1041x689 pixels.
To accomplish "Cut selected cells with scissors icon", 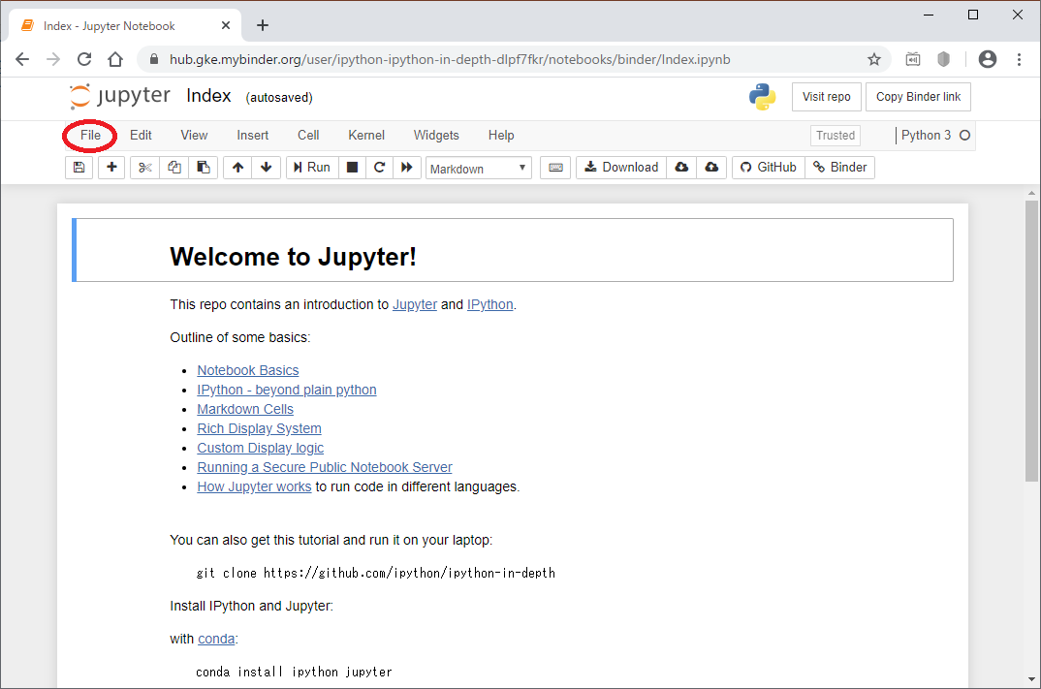I will tap(145, 168).
